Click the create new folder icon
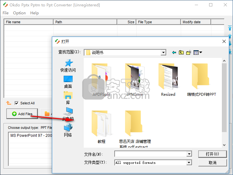 (189, 52)
